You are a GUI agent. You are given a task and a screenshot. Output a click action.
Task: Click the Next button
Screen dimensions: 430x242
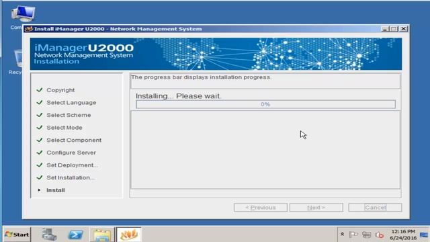[x=316, y=208]
